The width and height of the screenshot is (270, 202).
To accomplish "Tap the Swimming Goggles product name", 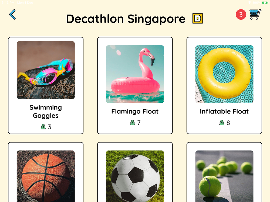I will click(46, 112).
